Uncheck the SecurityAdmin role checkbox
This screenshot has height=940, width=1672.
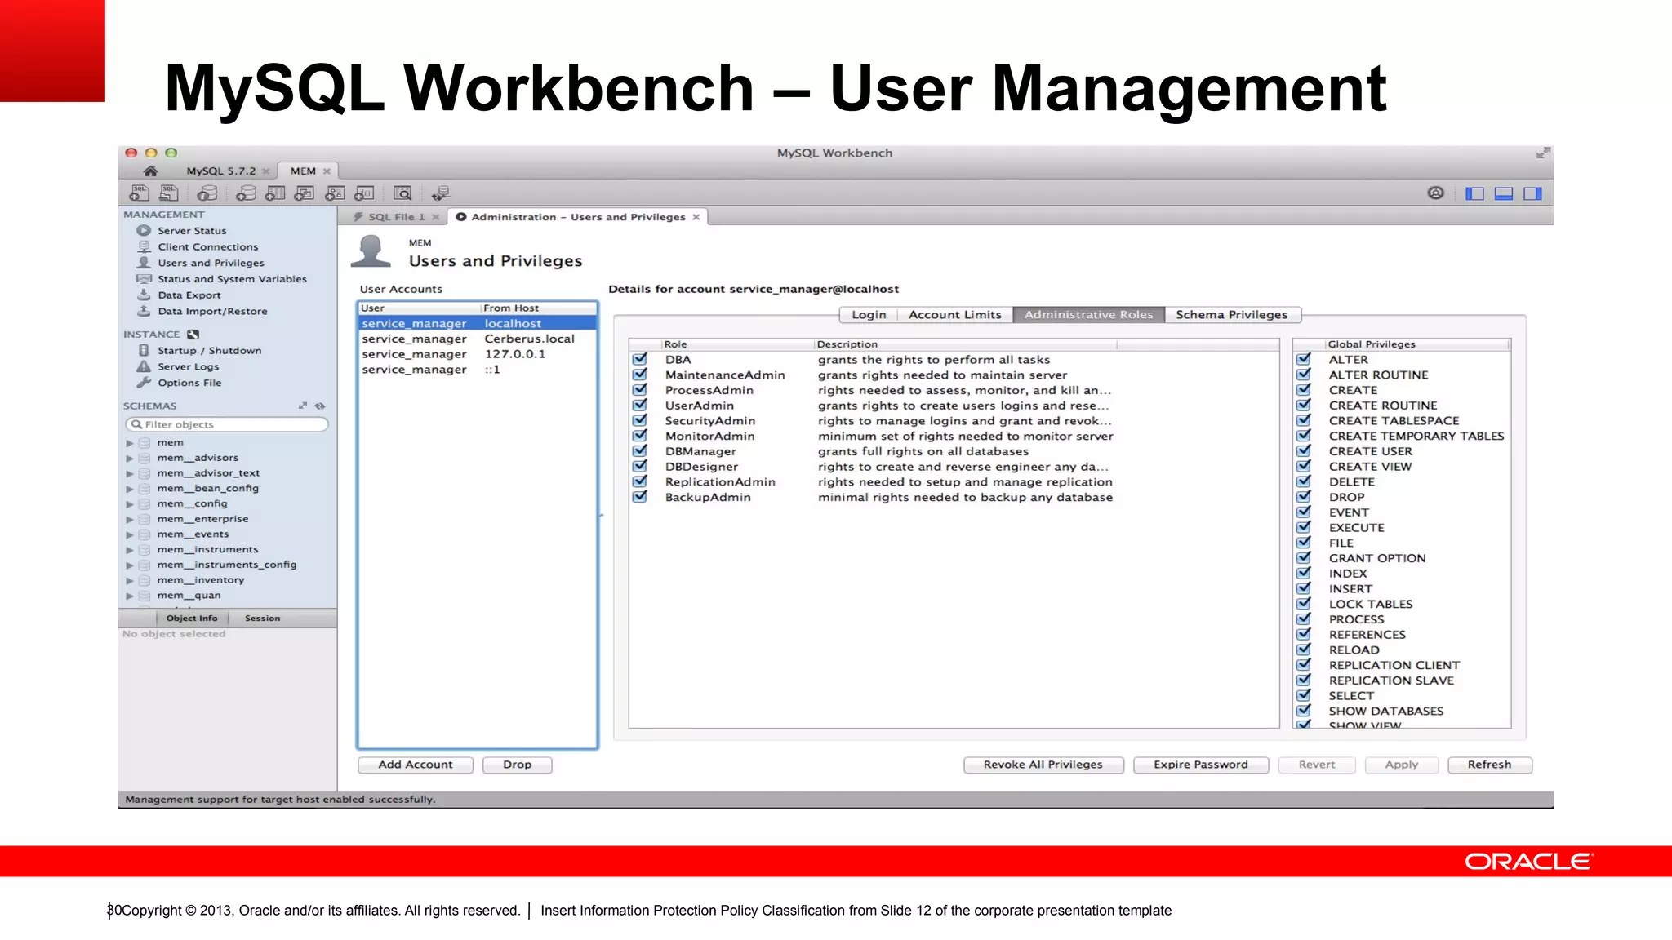point(640,420)
